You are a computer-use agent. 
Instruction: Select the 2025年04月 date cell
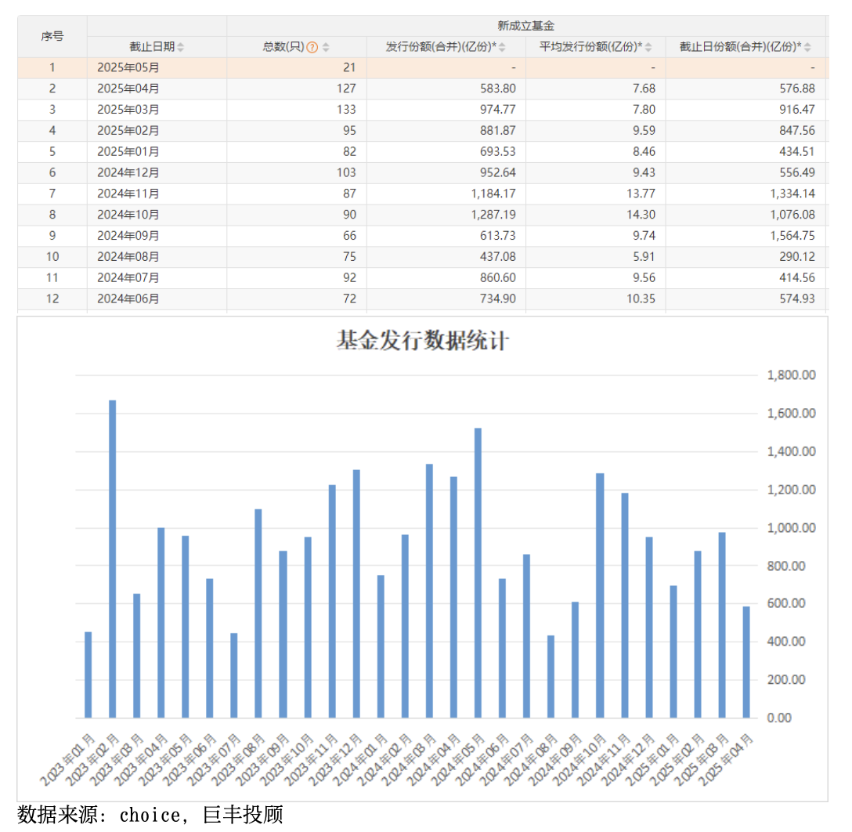point(128,89)
